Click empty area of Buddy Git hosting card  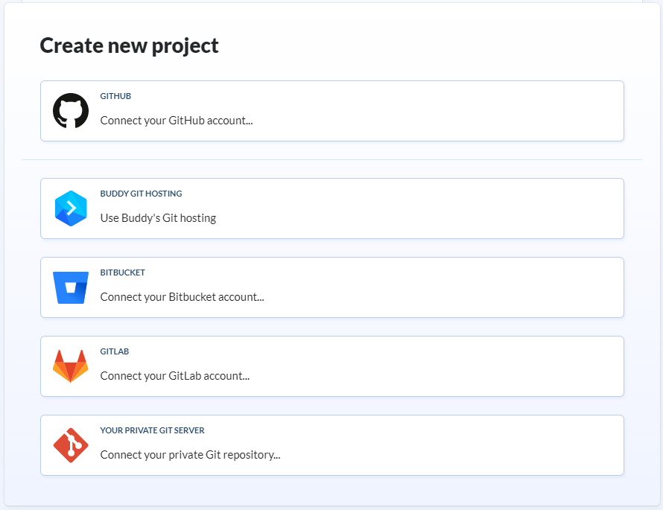click(x=447, y=208)
